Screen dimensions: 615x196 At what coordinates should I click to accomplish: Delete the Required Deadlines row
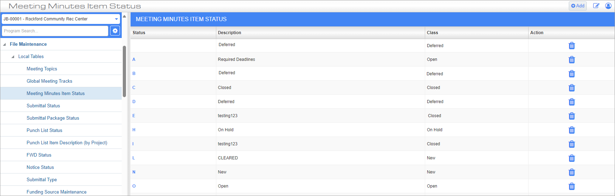click(x=572, y=60)
